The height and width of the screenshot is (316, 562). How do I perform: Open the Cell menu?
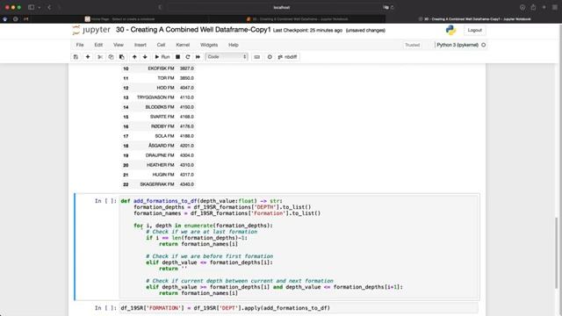(161, 45)
